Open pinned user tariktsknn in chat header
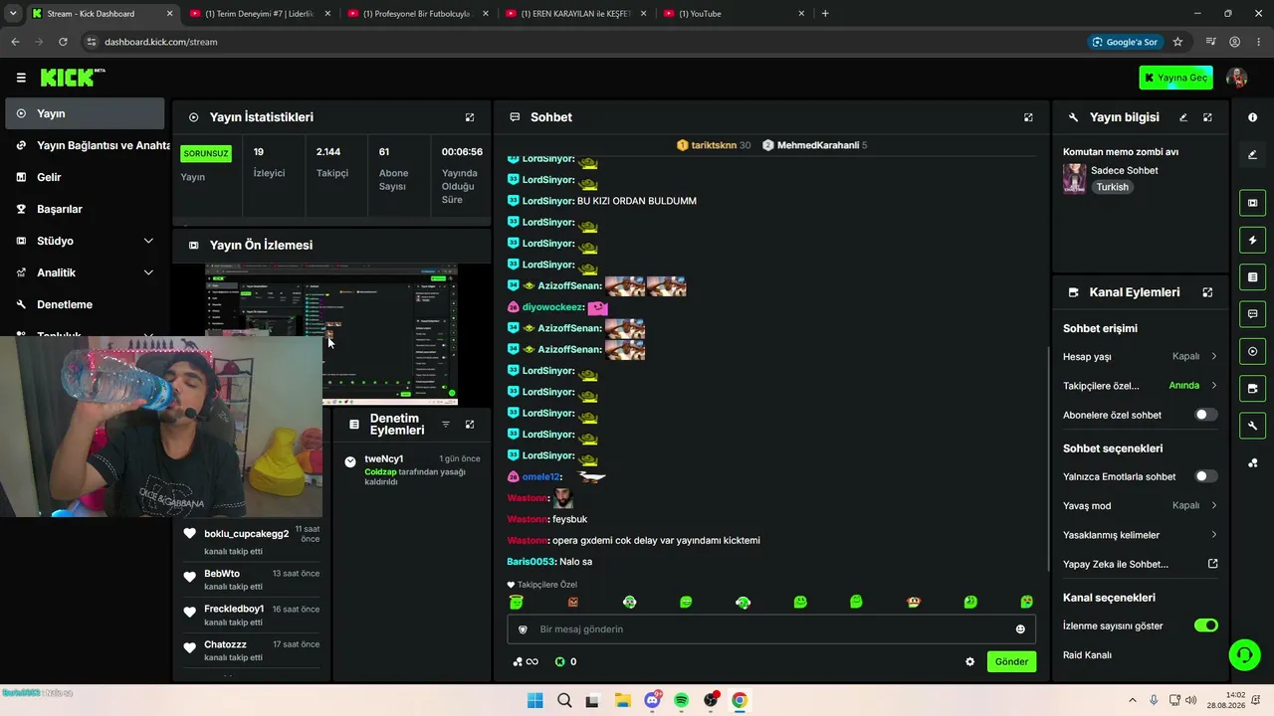 (714, 145)
